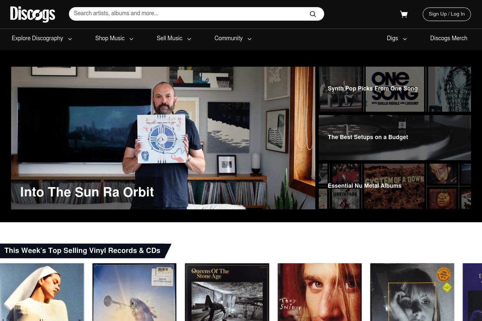Expand the Sell Music chevron
Screen dimensions: 482x321
(x=189, y=39)
